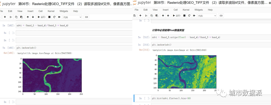This screenshot has width=271, height=105.
Task: Move cell up in right notebook
Action: 163,15
